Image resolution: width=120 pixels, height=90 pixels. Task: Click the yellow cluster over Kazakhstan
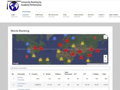pos(82,43)
